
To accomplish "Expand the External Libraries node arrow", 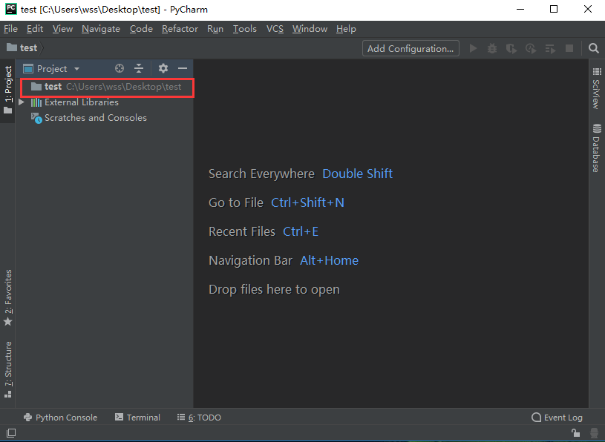I will [x=22, y=102].
